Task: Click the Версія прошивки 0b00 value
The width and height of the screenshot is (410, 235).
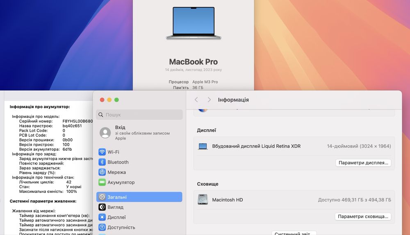Action: (68, 140)
